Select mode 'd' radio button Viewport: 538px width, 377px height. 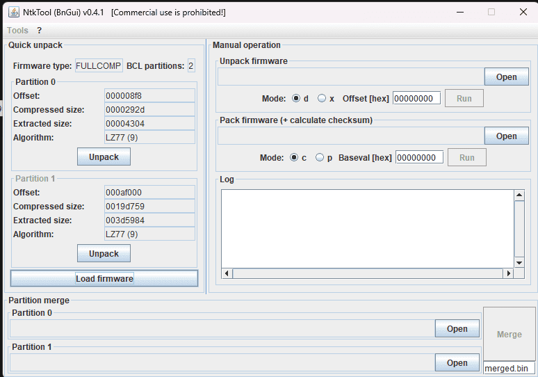pyautogui.click(x=296, y=99)
